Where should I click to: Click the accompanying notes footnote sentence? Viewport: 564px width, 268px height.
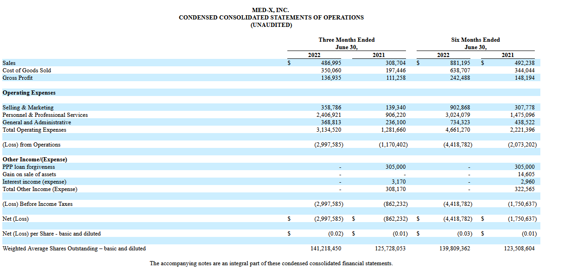tap(271, 263)
